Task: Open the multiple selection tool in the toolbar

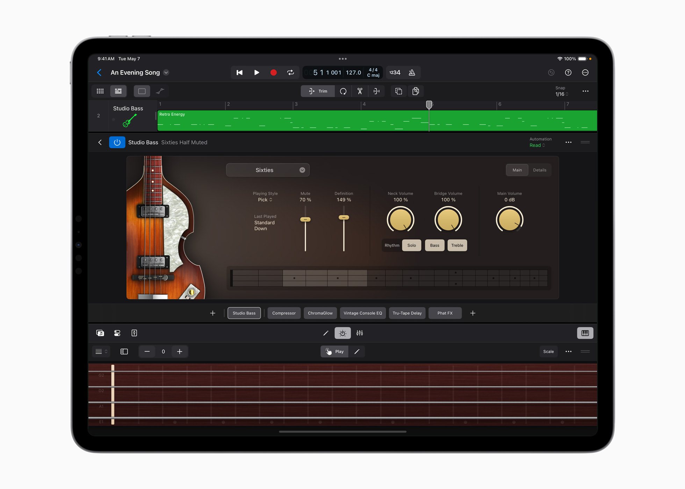Action: point(398,91)
